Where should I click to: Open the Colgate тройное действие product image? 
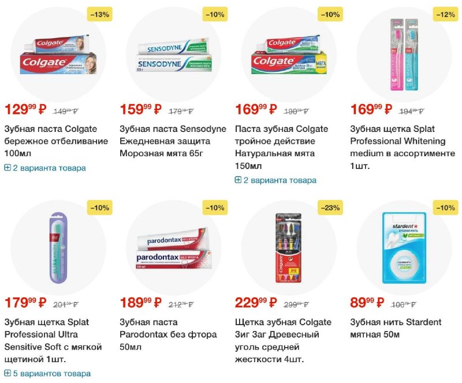pos(289,54)
